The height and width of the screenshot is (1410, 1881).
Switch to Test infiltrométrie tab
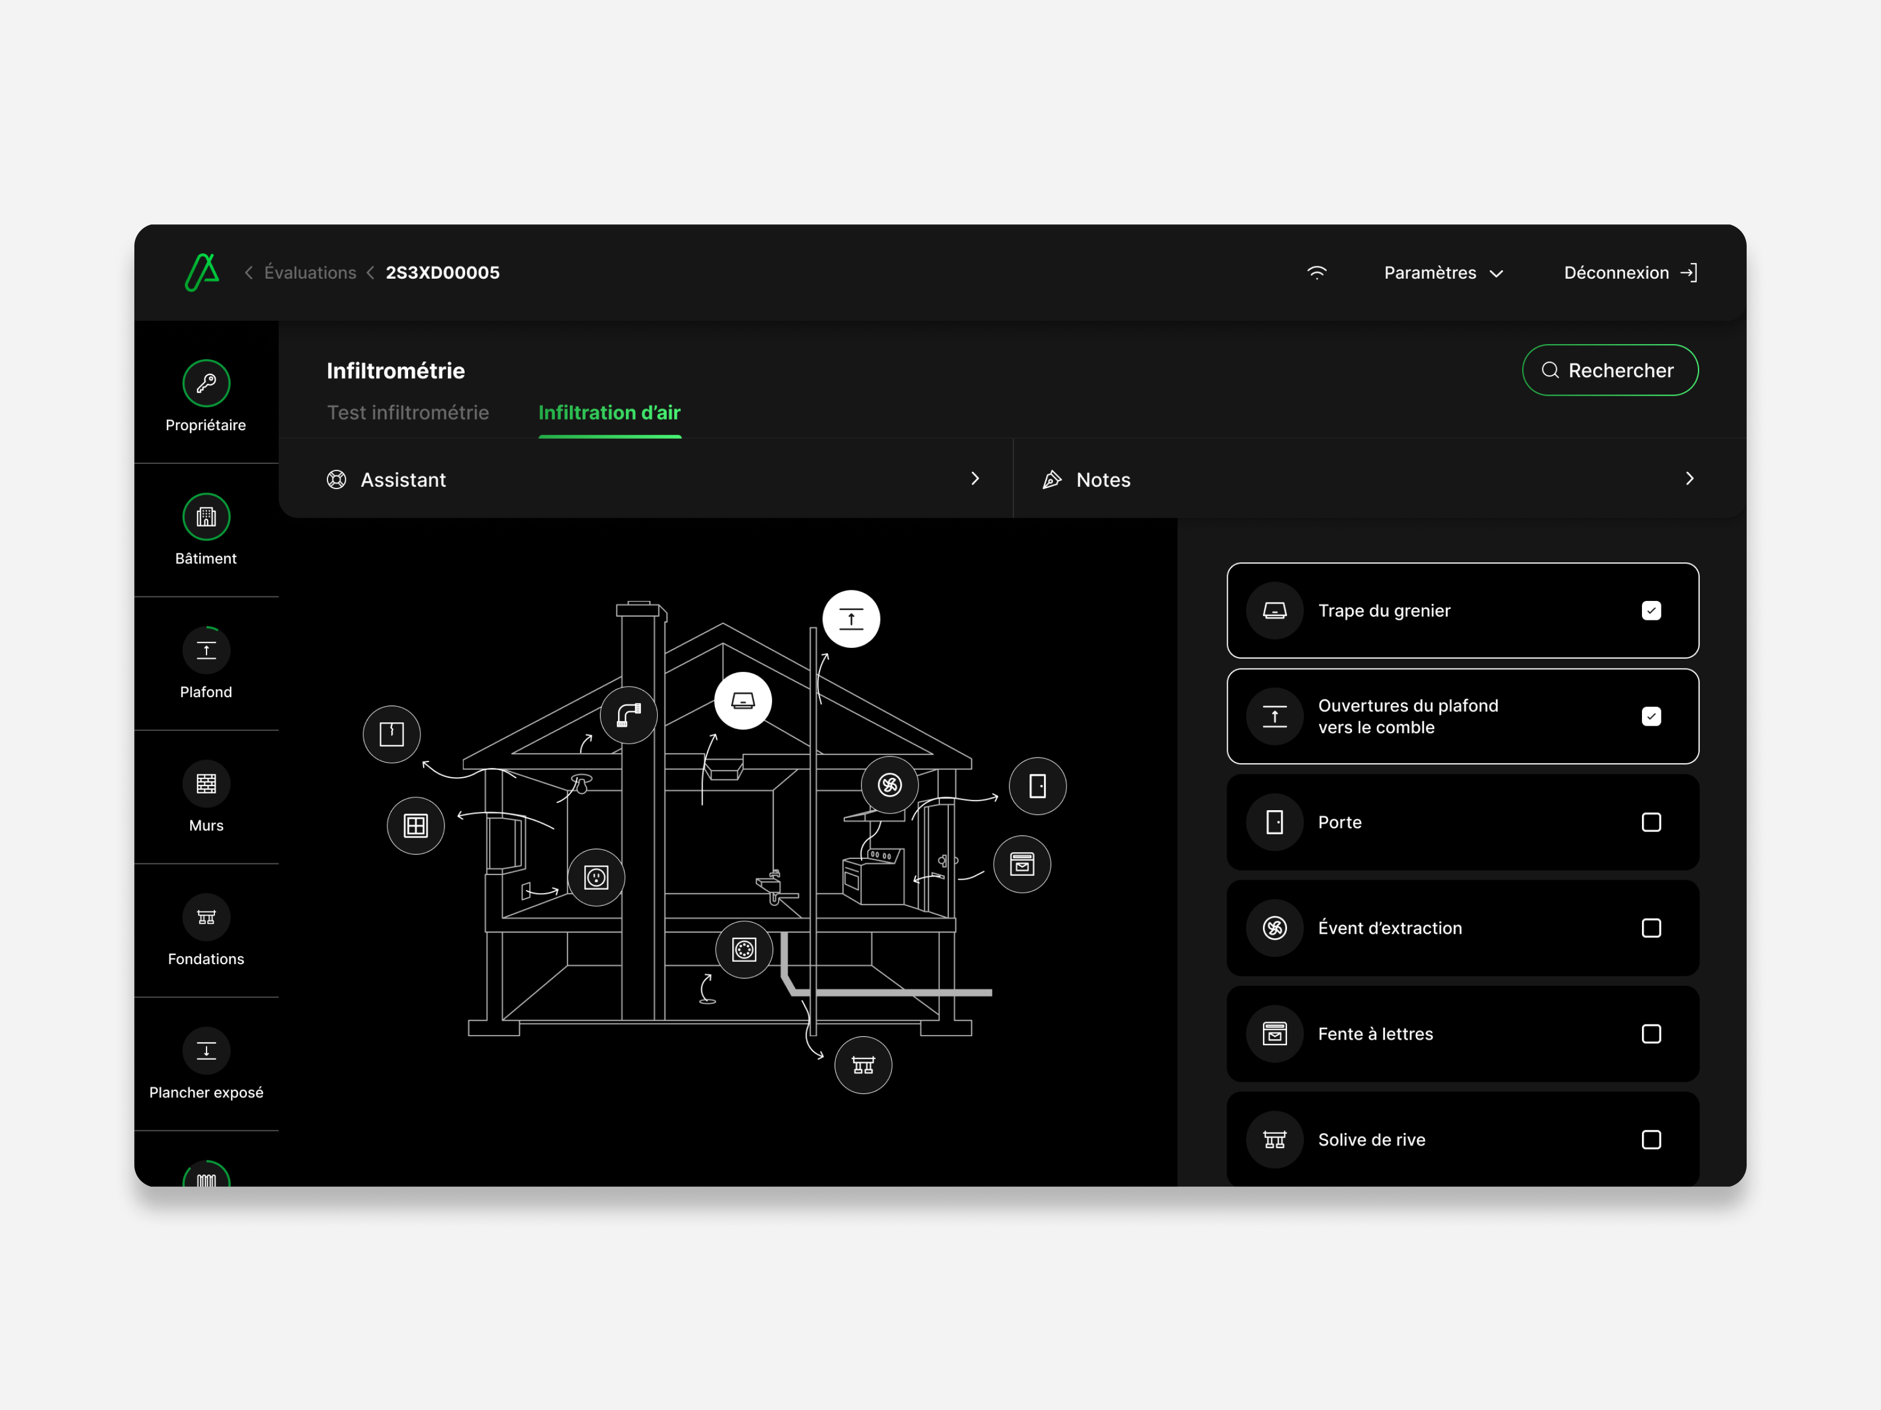[408, 412]
